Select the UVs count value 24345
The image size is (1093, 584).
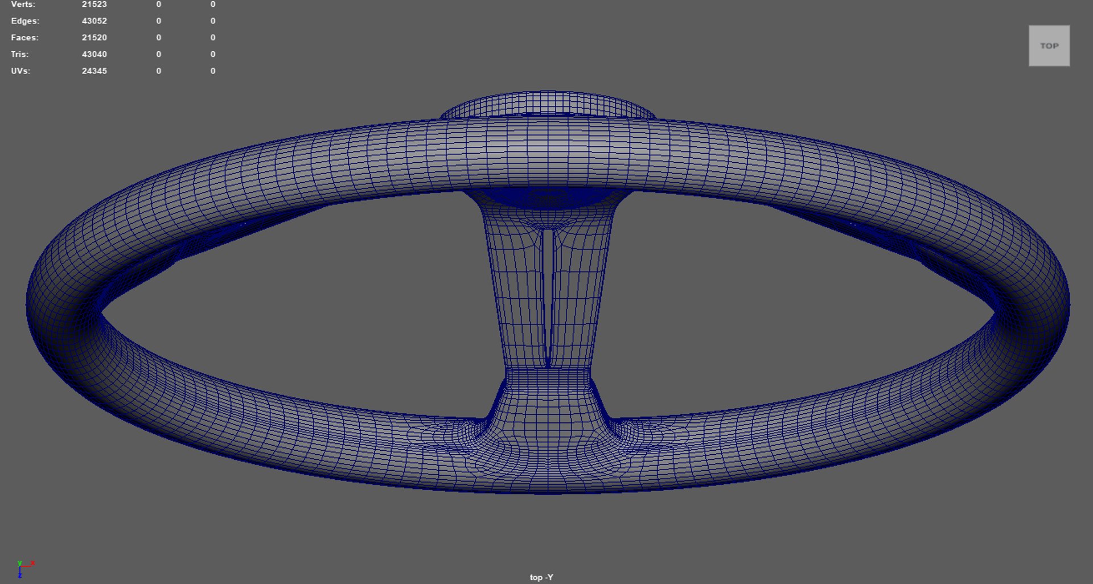[94, 71]
